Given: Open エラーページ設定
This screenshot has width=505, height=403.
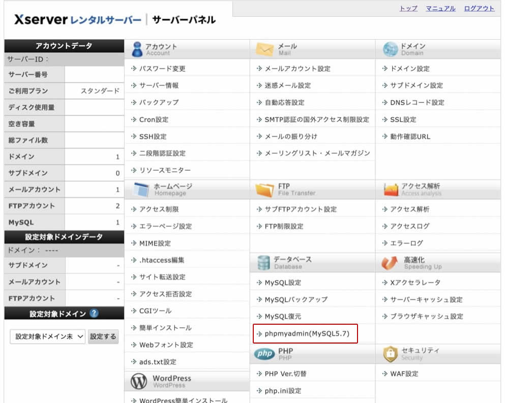Looking at the screenshot, I should [165, 226].
